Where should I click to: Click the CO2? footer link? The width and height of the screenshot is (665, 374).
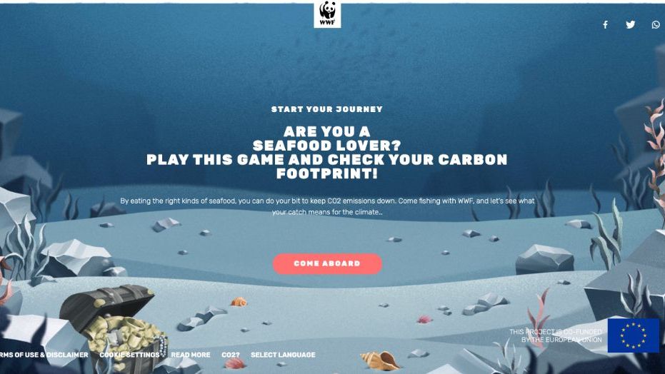click(231, 355)
